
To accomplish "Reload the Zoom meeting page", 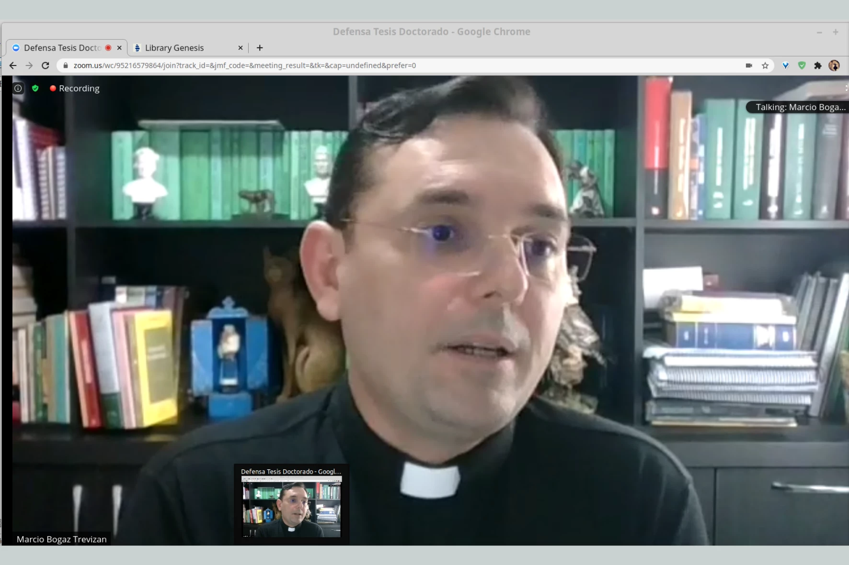I will coord(46,66).
